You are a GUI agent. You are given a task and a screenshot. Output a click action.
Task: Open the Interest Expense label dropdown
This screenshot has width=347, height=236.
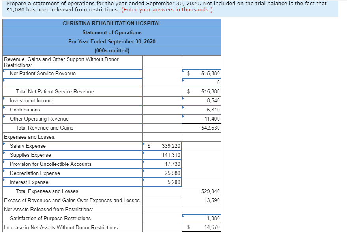pyautogui.click(x=4, y=182)
